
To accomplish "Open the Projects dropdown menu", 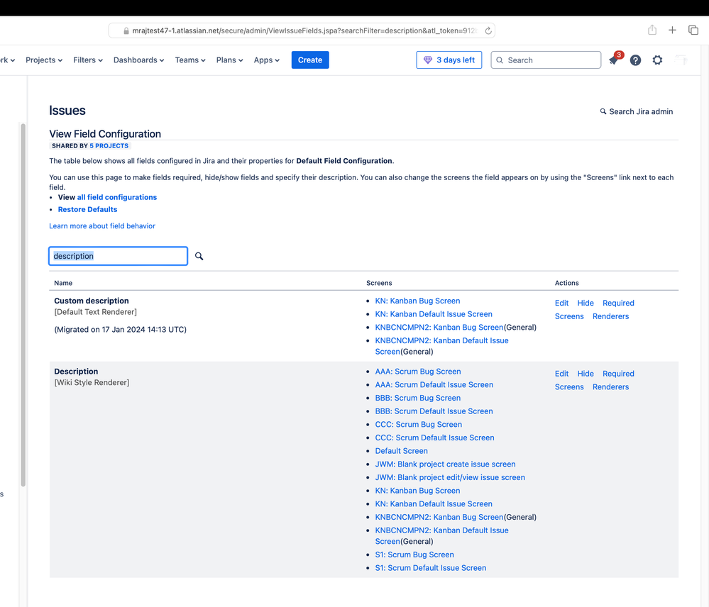I will (x=44, y=60).
